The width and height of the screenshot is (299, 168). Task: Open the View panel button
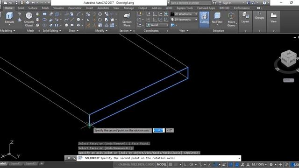[273, 18]
